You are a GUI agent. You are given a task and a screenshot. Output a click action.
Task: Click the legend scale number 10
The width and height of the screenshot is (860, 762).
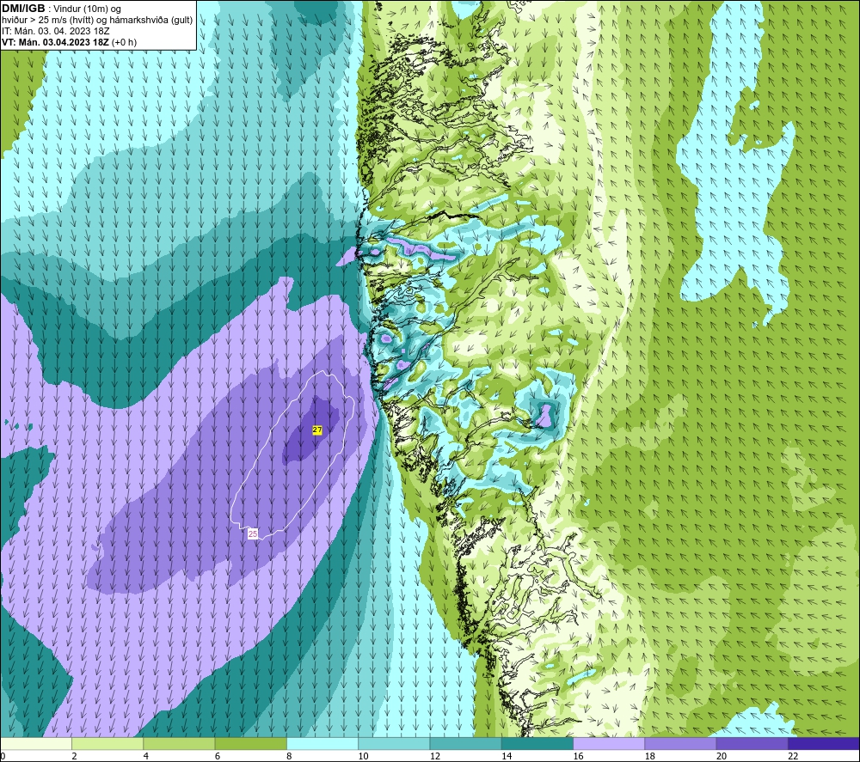coord(363,757)
